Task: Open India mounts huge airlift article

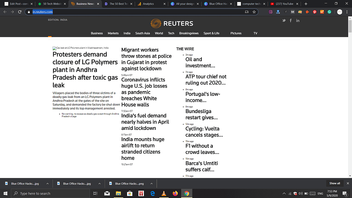Action: [143, 148]
